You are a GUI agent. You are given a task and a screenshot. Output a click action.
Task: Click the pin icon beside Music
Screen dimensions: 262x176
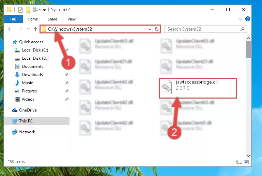click(67, 83)
